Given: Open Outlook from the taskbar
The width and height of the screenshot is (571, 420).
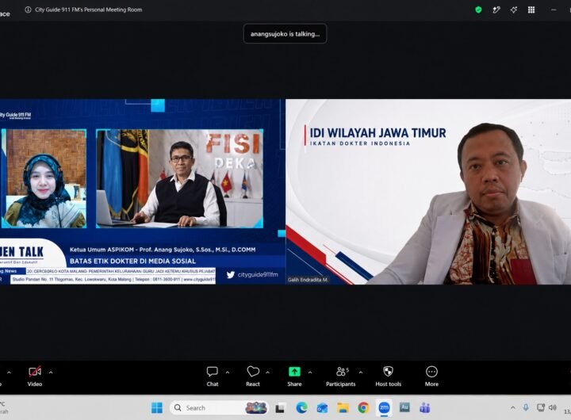Looking at the screenshot, I should tap(322, 408).
